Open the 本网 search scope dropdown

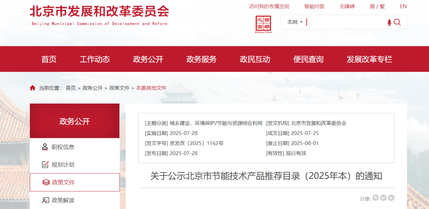[295, 22]
